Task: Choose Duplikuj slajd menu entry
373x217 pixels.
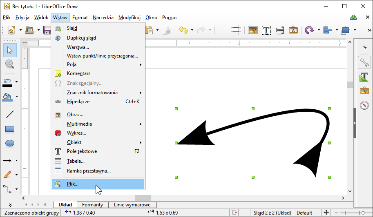Action: pos(98,38)
